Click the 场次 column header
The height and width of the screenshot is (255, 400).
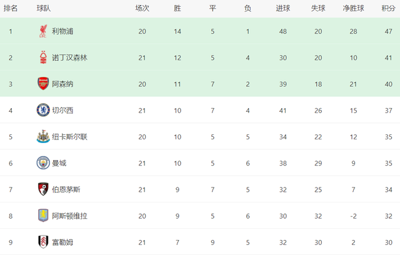coord(142,8)
